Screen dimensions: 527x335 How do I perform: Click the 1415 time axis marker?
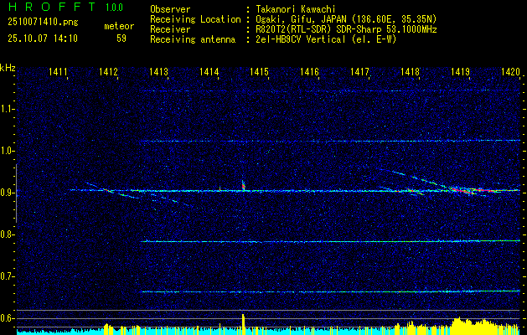[259, 71]
